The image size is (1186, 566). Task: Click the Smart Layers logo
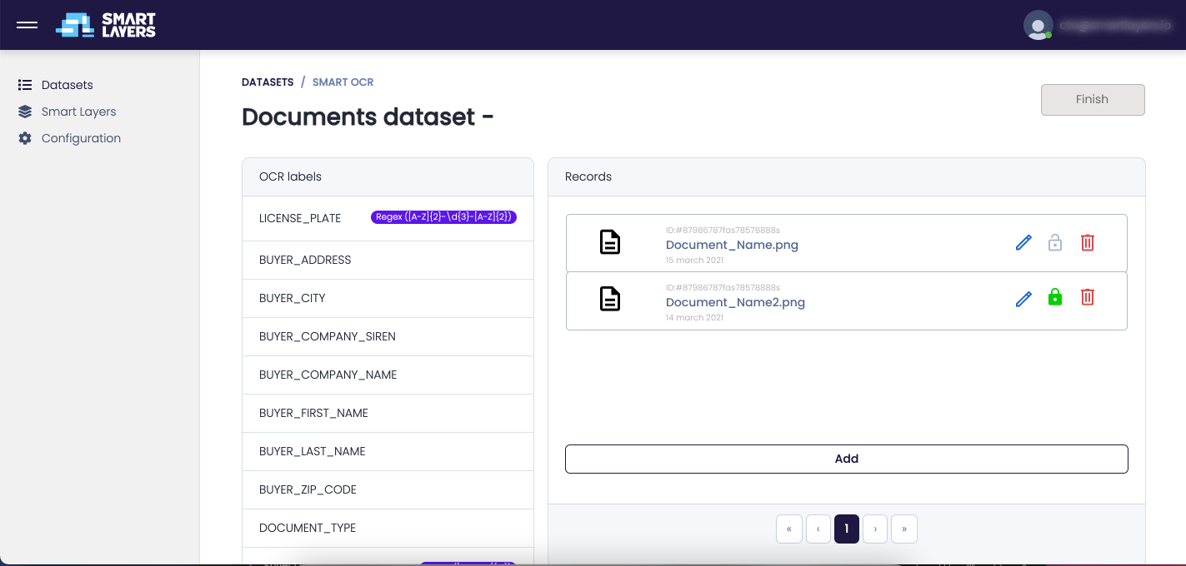pos(106,25)
